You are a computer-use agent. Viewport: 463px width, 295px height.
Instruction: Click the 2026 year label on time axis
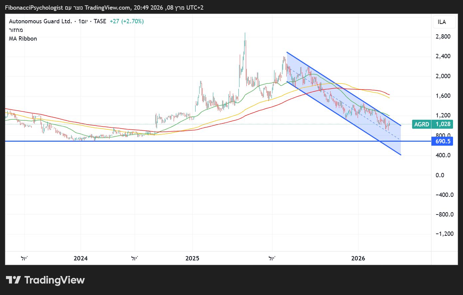[x=358, y=258]
